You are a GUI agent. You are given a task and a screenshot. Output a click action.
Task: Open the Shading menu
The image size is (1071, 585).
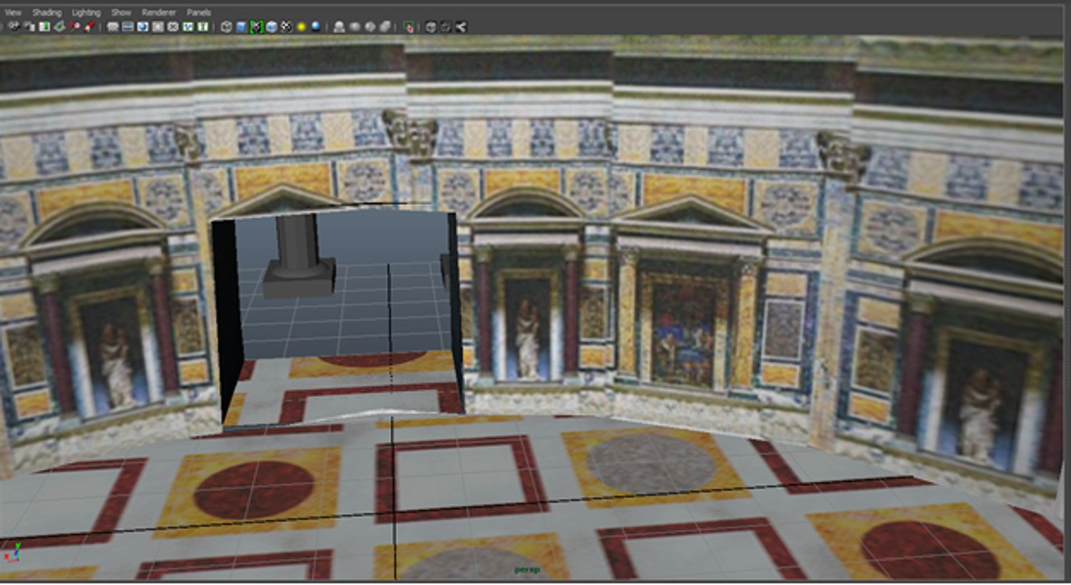(47, 12)
